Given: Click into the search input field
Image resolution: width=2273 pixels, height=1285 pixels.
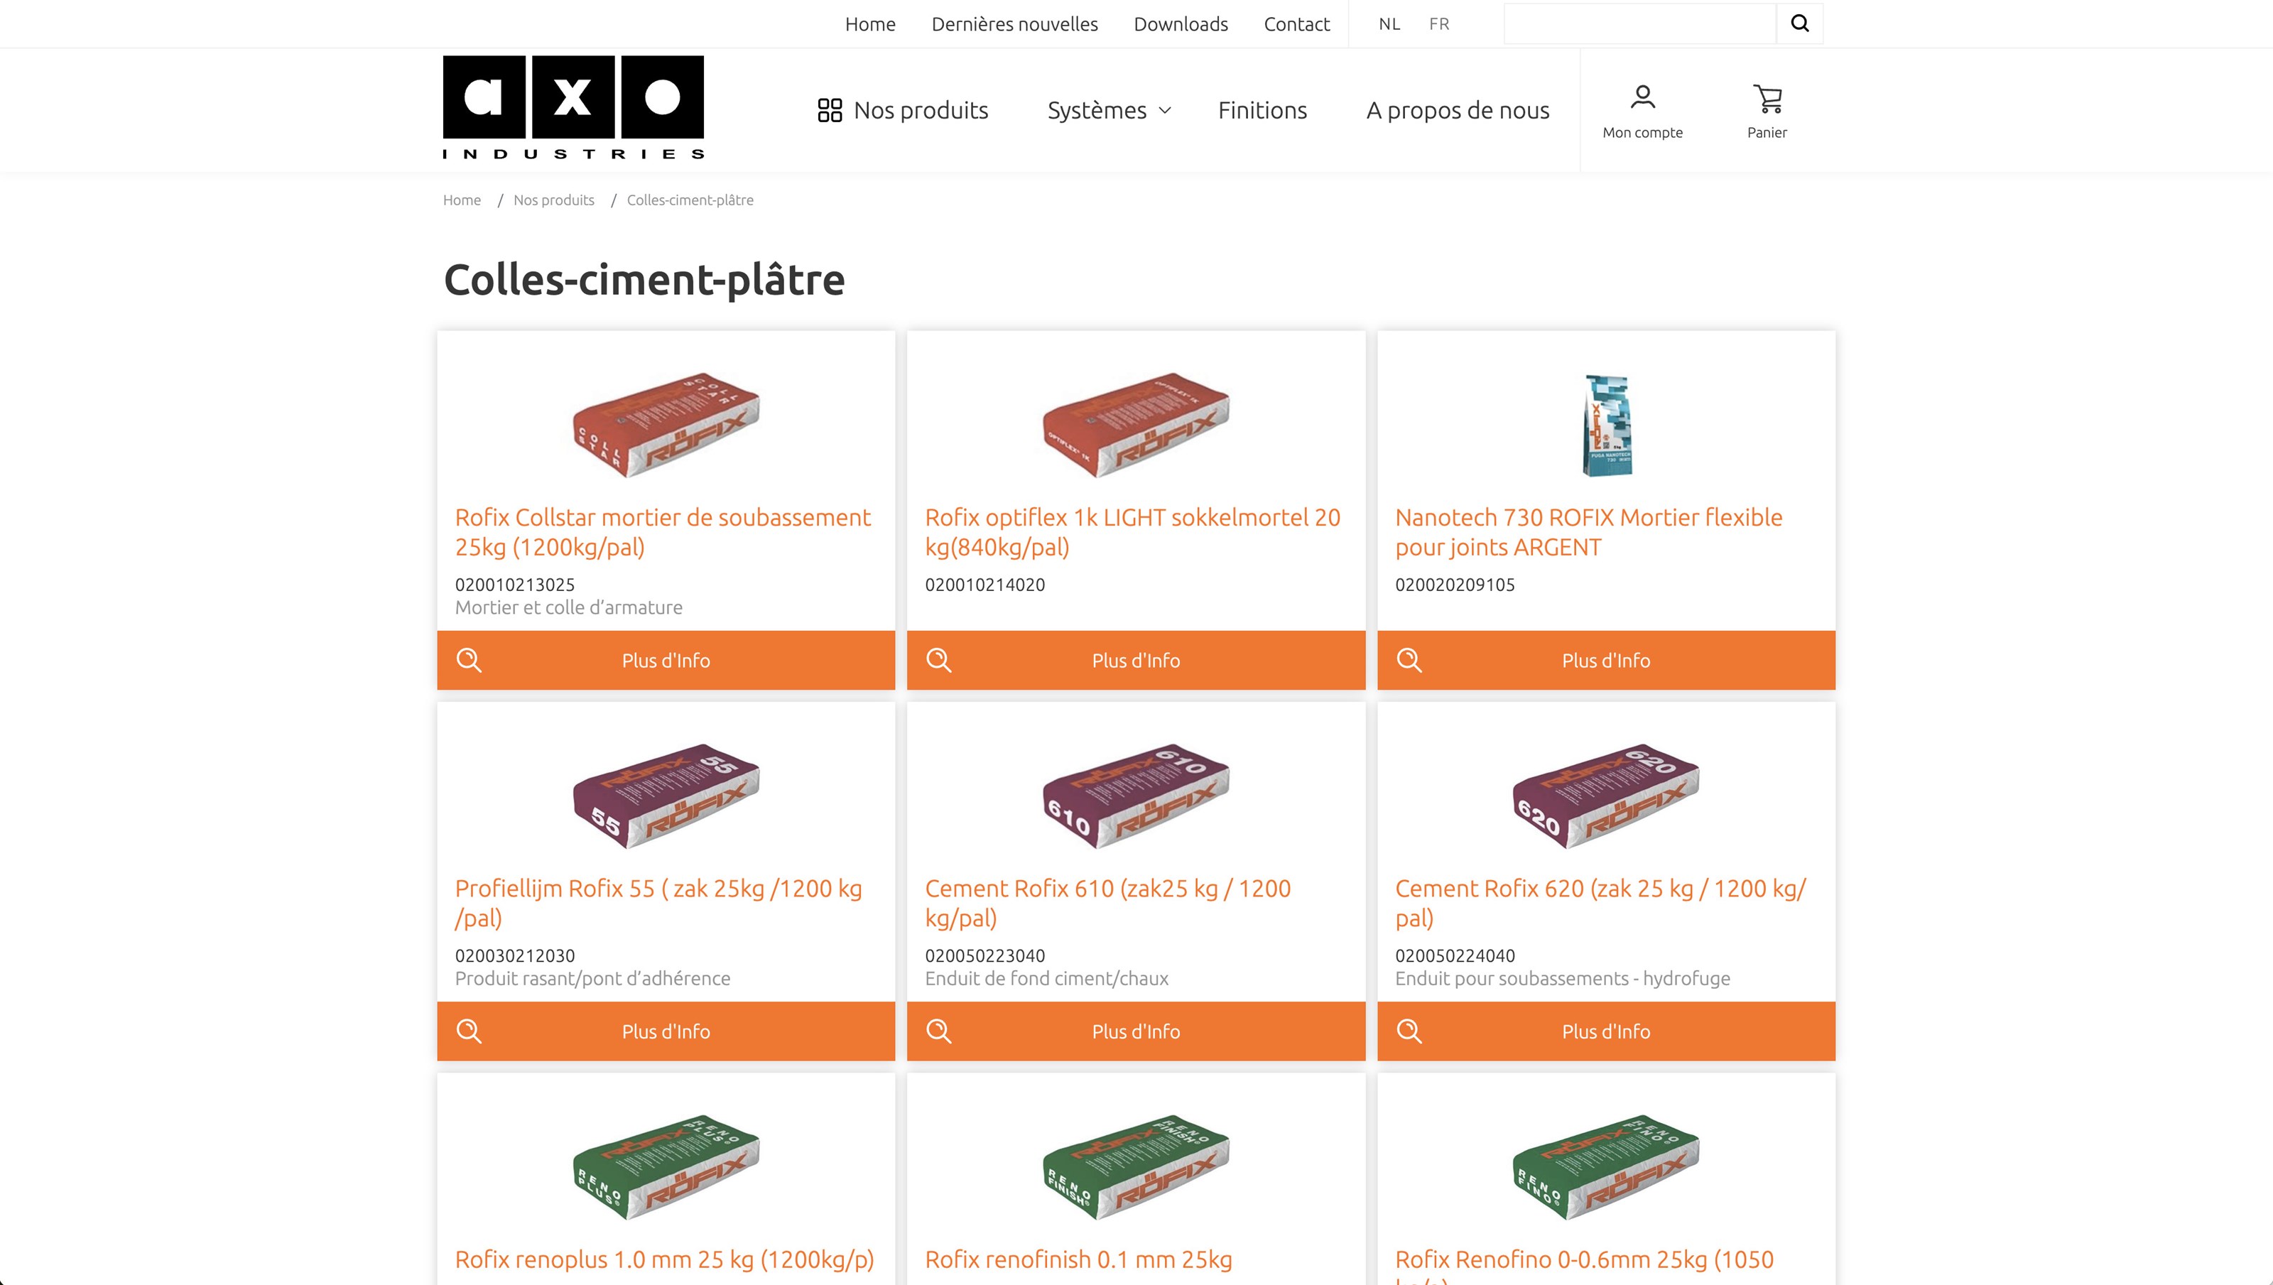Looking at the screenshot, I should point(1639,24).
